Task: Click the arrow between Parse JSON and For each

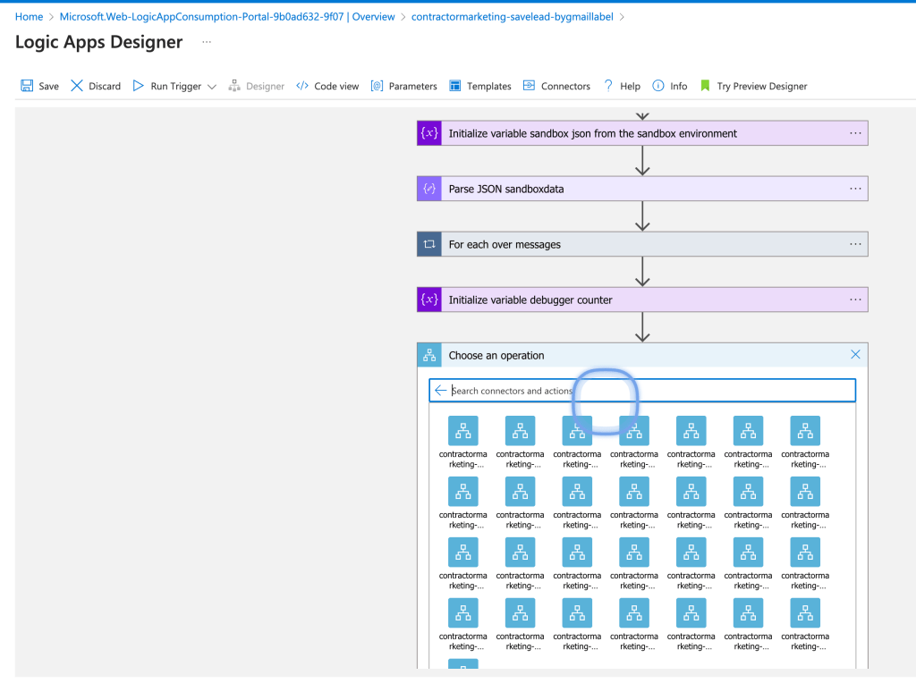Action: [x=642, y=216]
